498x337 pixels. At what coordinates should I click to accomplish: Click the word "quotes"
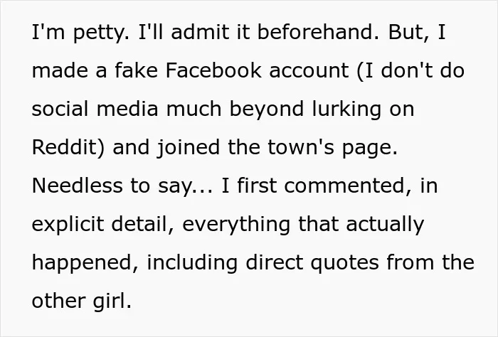pos(344,264)
